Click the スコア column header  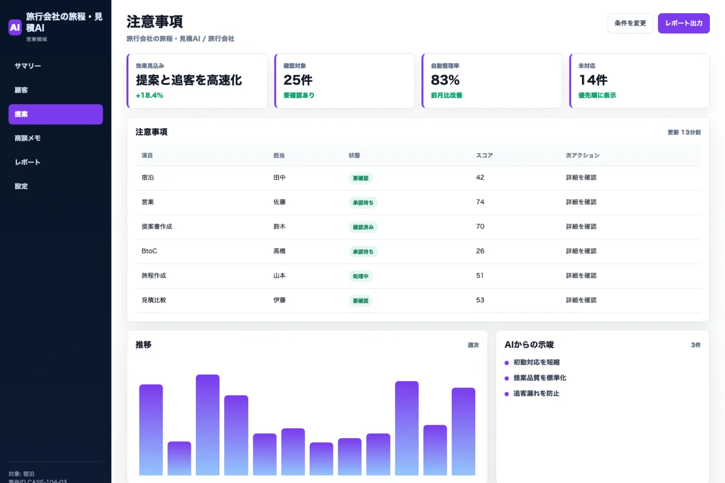pyautogui.click(x=484, y=155)
